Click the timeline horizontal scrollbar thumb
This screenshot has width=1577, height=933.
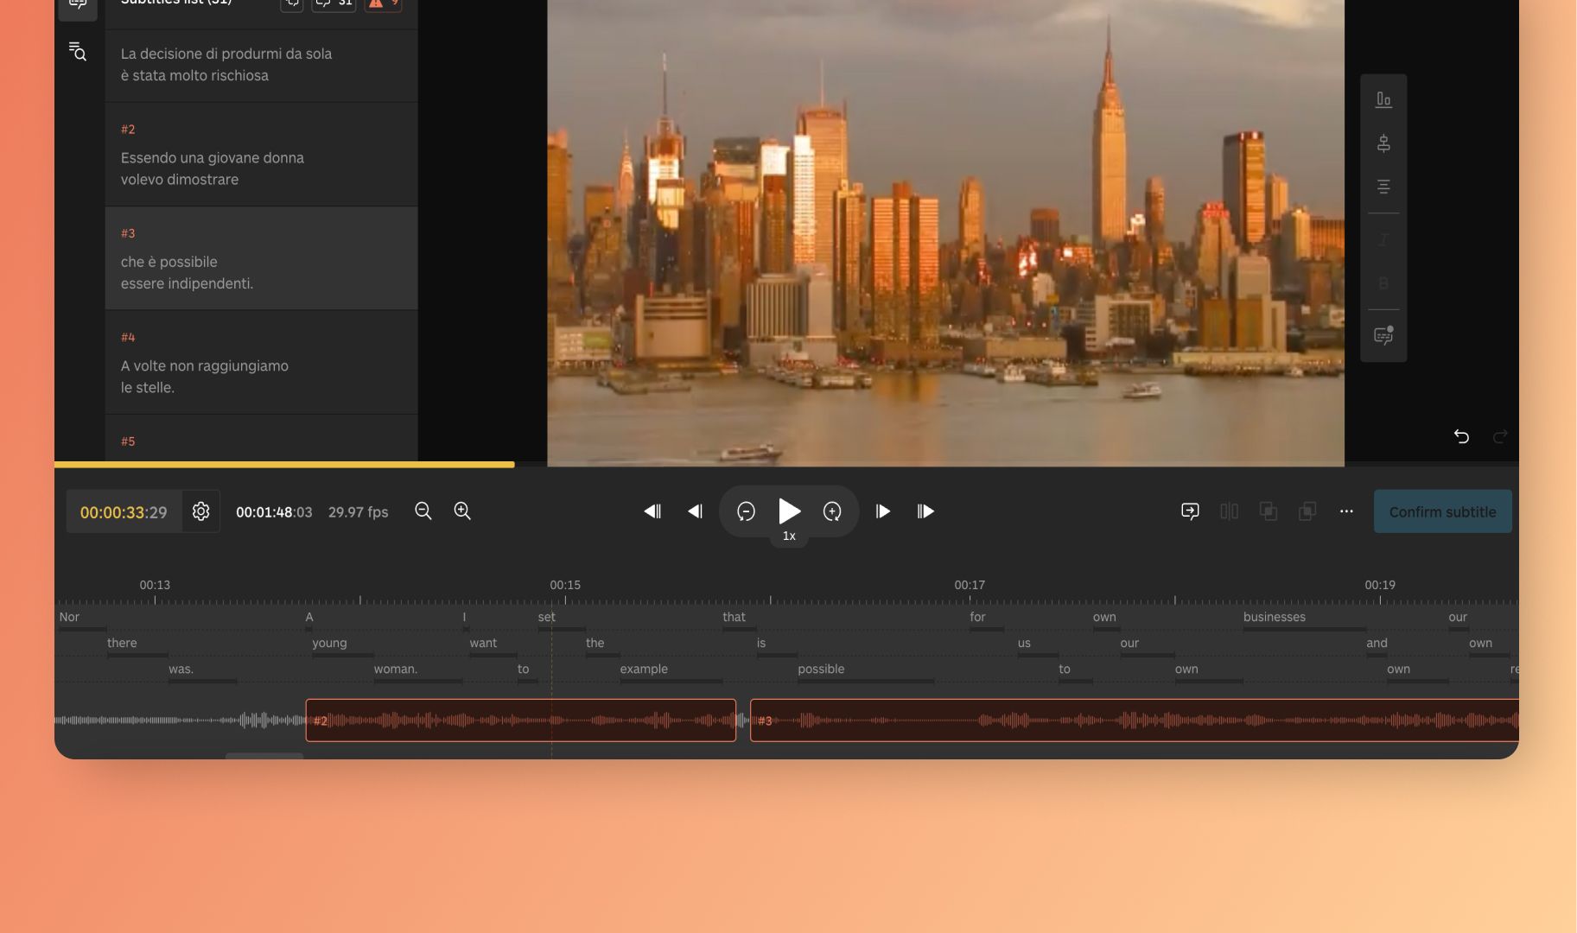tap(264, 756)
